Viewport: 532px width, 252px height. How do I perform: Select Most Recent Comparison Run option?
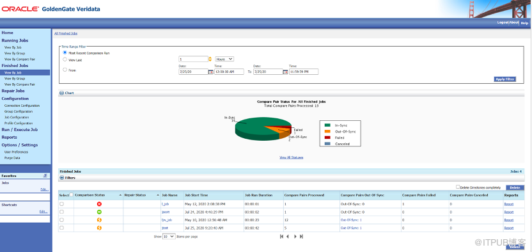pyautogui.click(x=65, y=53)
